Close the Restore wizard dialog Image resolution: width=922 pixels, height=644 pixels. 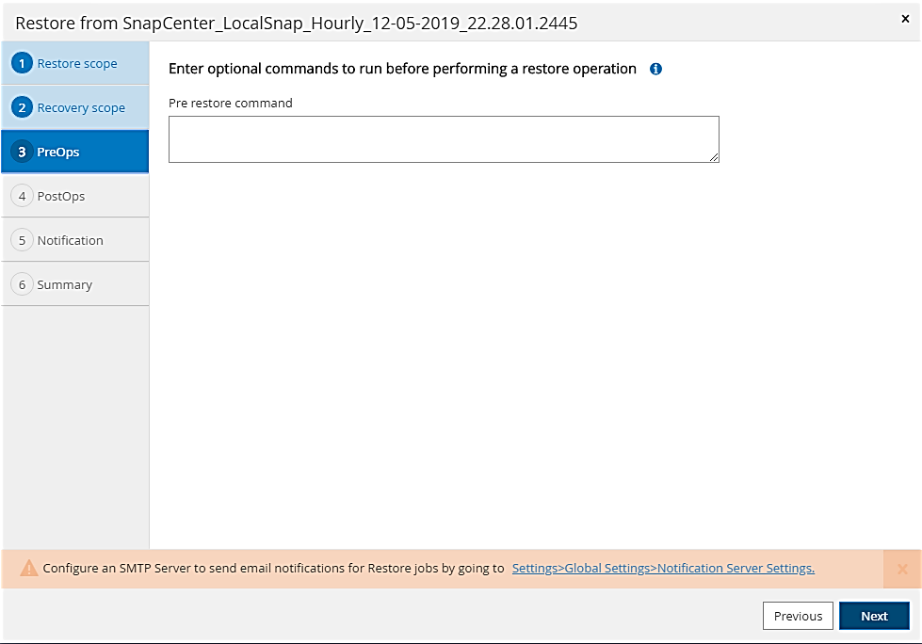pyautogui.click(x=906, y=19)
